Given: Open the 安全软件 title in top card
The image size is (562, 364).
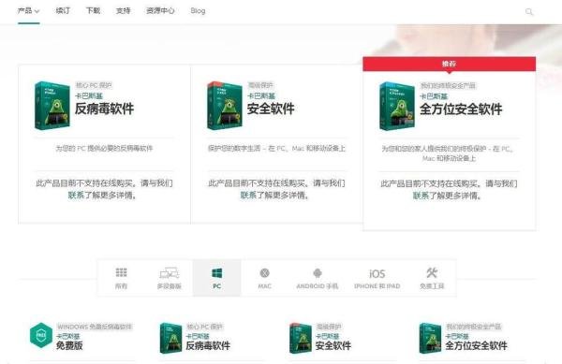Looking at the screenshot, I should [271, 109].
